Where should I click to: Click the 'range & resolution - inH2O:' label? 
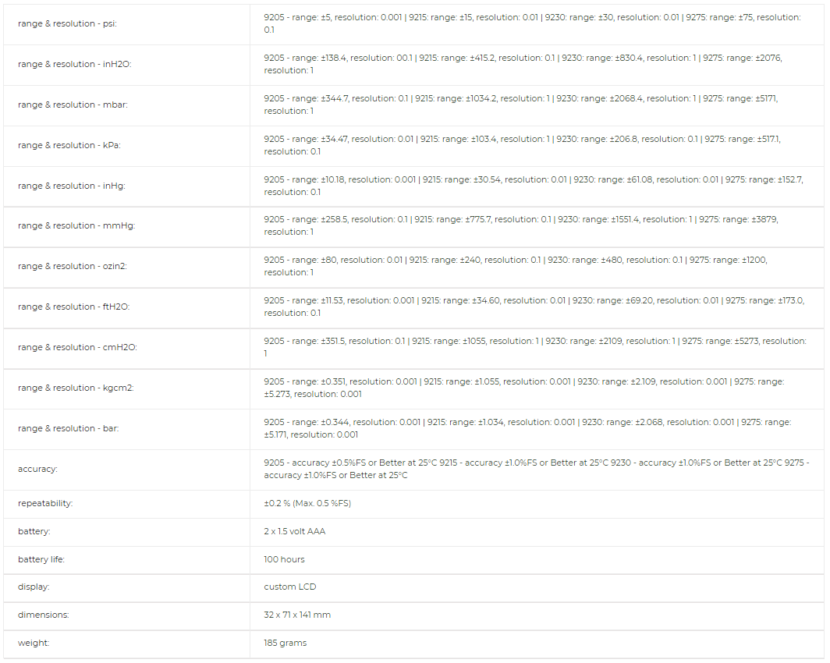click(x=74, y=65)
